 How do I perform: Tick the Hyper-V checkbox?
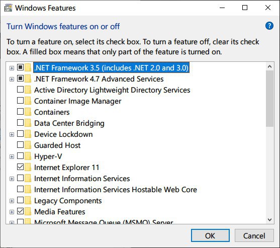click(20, 156)
